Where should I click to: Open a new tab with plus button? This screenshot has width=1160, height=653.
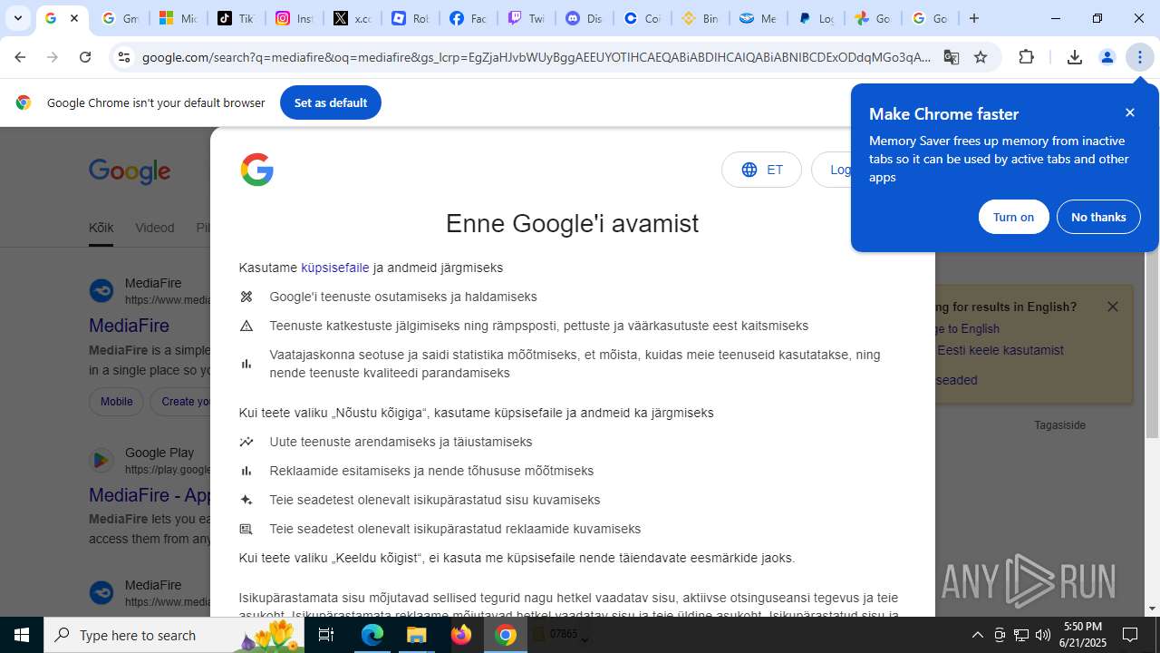click(x=974, y=18)
